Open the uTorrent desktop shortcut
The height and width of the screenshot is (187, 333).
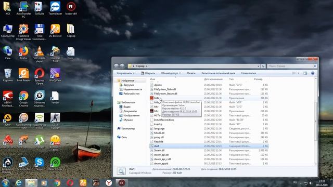click(40, 142)
